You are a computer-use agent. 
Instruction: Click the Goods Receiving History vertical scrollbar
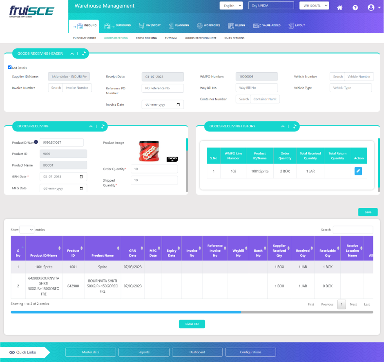[x=379, y=163]
